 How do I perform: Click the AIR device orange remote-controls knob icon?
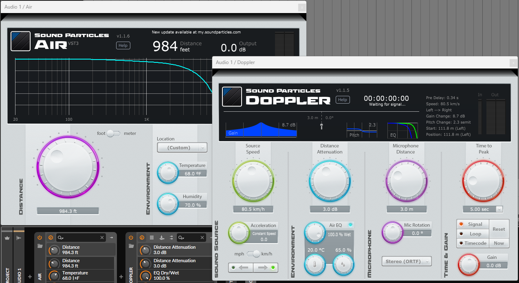[x=51, y=237]
